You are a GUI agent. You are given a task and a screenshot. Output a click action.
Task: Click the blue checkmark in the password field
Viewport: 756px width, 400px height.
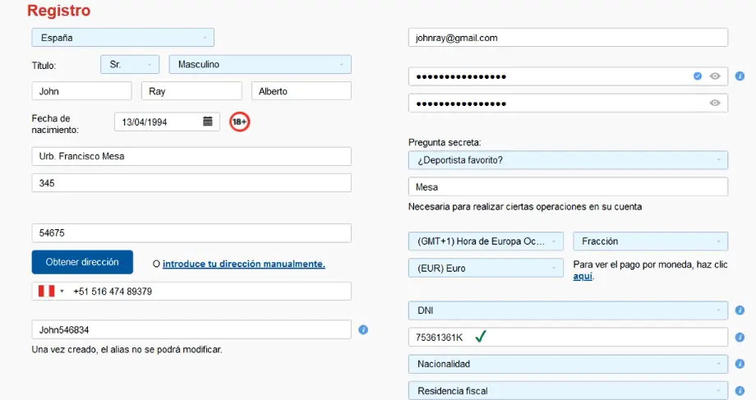tap(698, 76)
